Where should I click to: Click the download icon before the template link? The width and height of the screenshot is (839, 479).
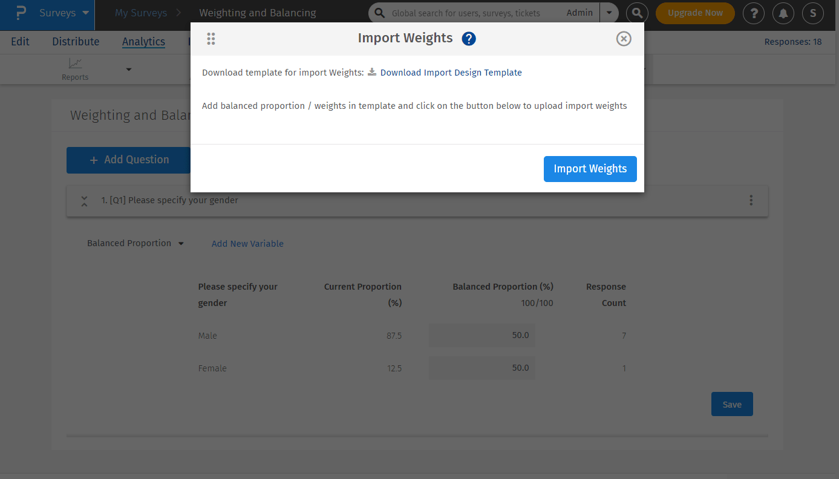(x=371, y=72)
